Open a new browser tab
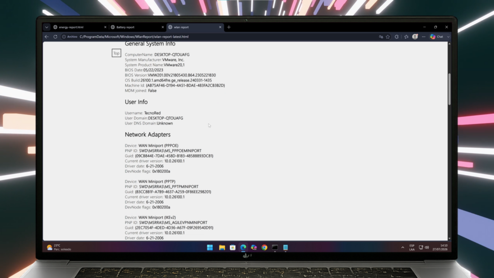The width and height of the screenshot is (494, 278). [x=229, y=27]
